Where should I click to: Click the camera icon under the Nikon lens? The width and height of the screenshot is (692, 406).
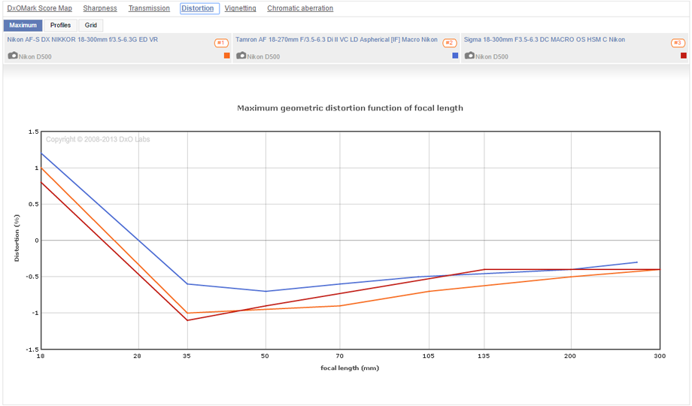13,56
